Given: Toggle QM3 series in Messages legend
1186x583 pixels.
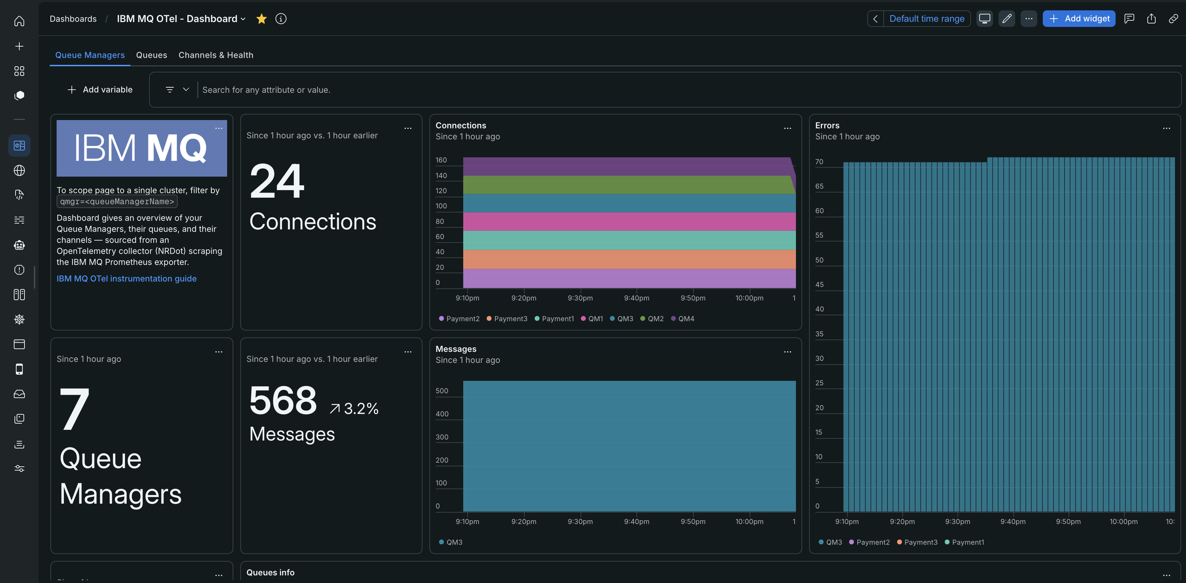Looking at the screenshot, I should tap(450, 542).
